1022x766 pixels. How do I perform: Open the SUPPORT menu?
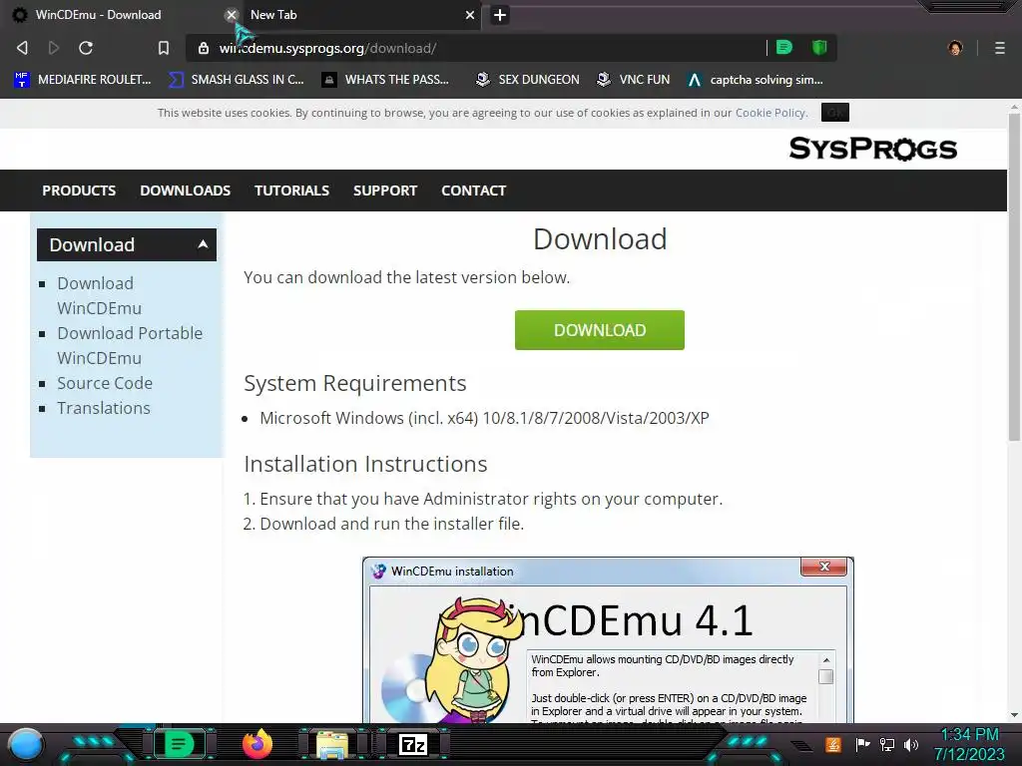(385, 191)
